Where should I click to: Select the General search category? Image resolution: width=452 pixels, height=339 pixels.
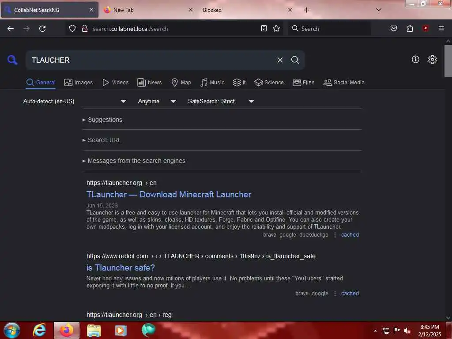41,83
